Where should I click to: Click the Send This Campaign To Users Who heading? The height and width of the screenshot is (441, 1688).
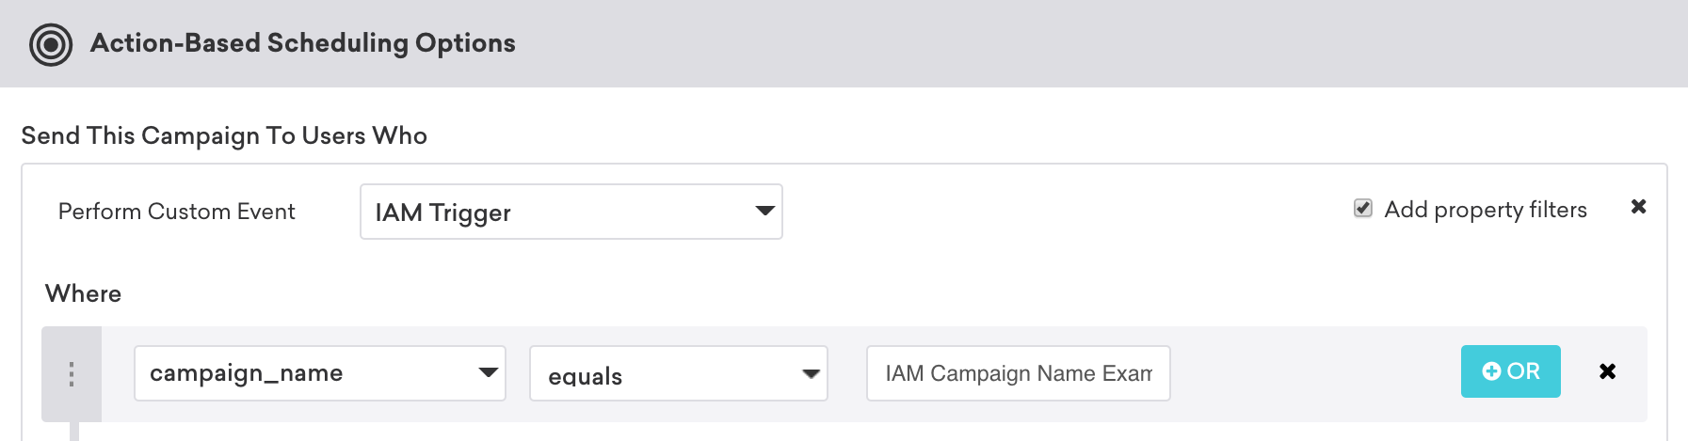[224, 135]
